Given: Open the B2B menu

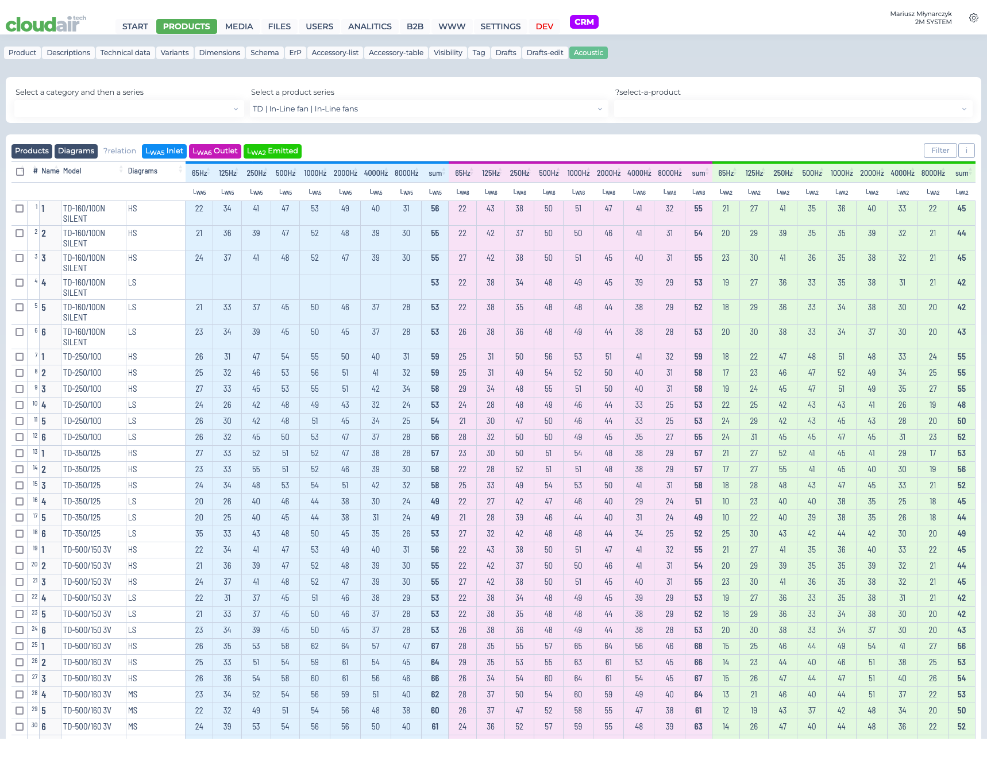Looking at the screenshot, I should [x=415, y=26].
